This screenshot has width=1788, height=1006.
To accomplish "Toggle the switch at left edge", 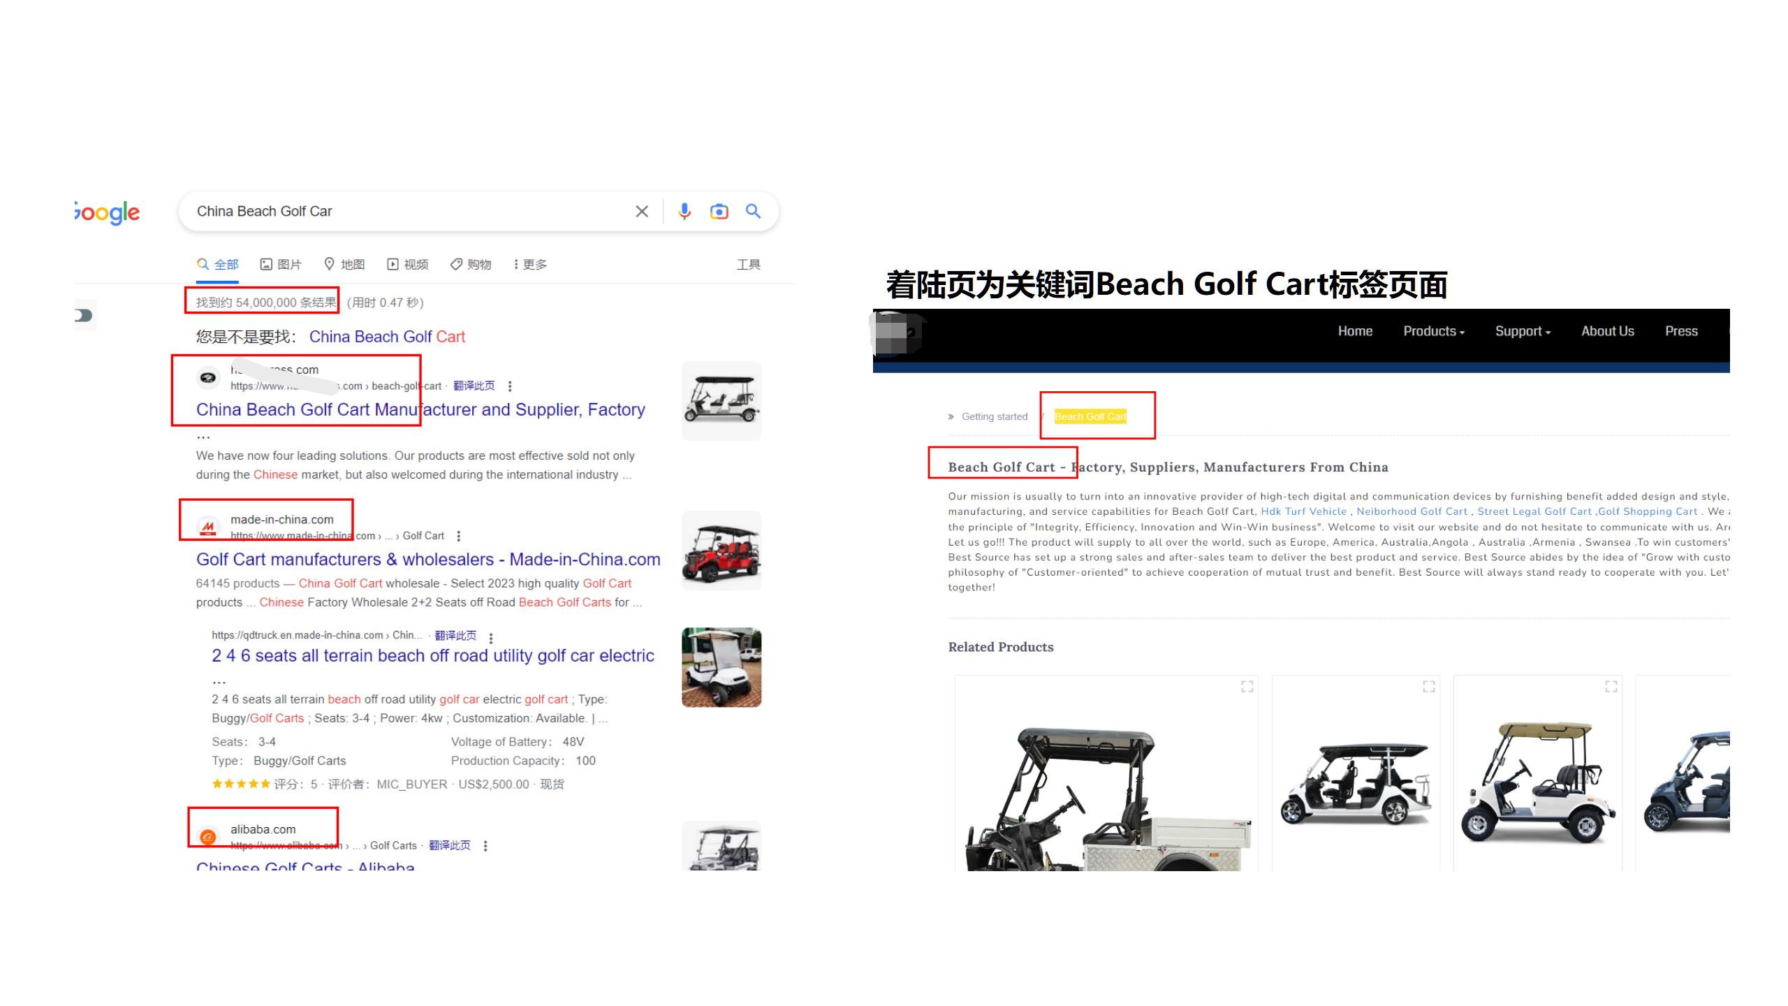I will pyautogui.click(x=83, y=315).
